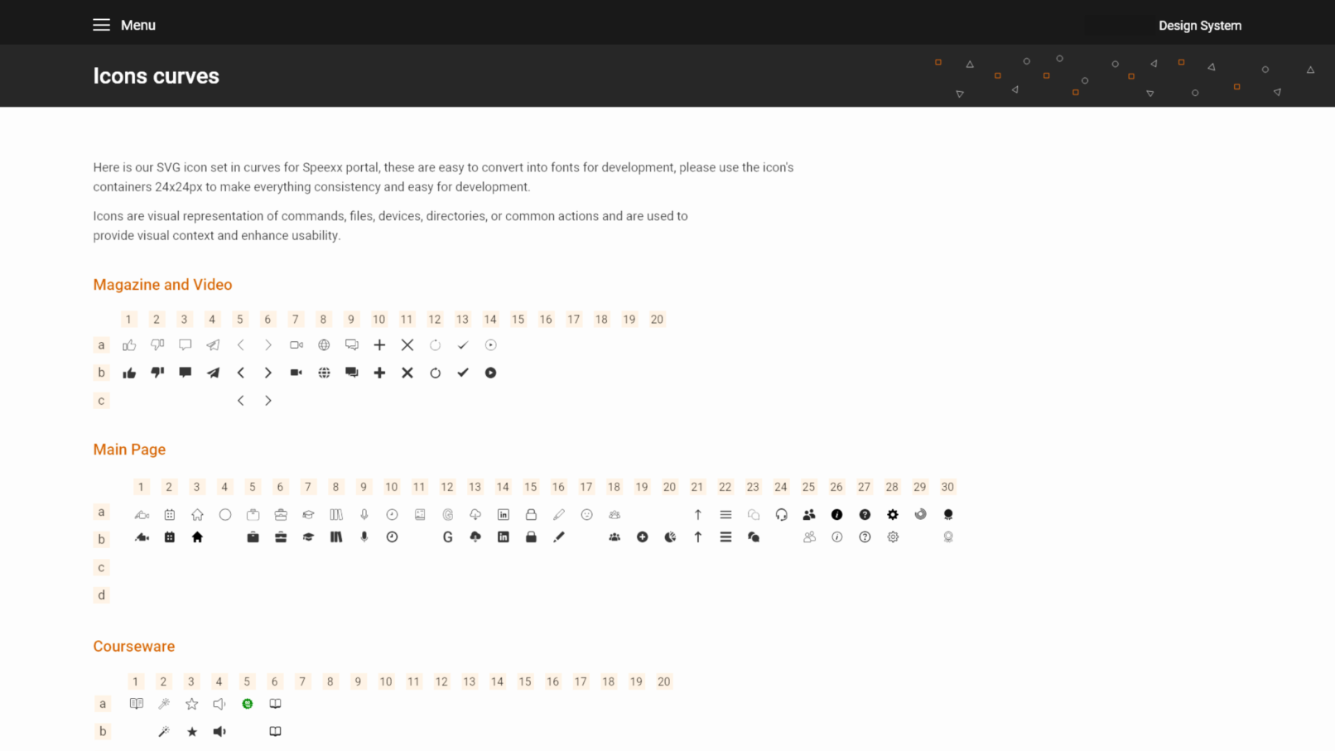The width and height of the screenshot is (1335, 751).
Task: Click the solid home icon
Action: (x=197, y=537)
